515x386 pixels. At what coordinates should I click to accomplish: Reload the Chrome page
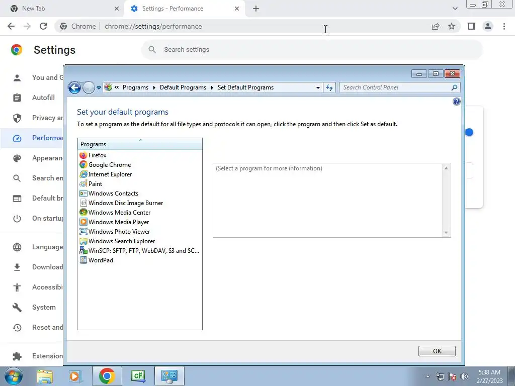point(43,26)
